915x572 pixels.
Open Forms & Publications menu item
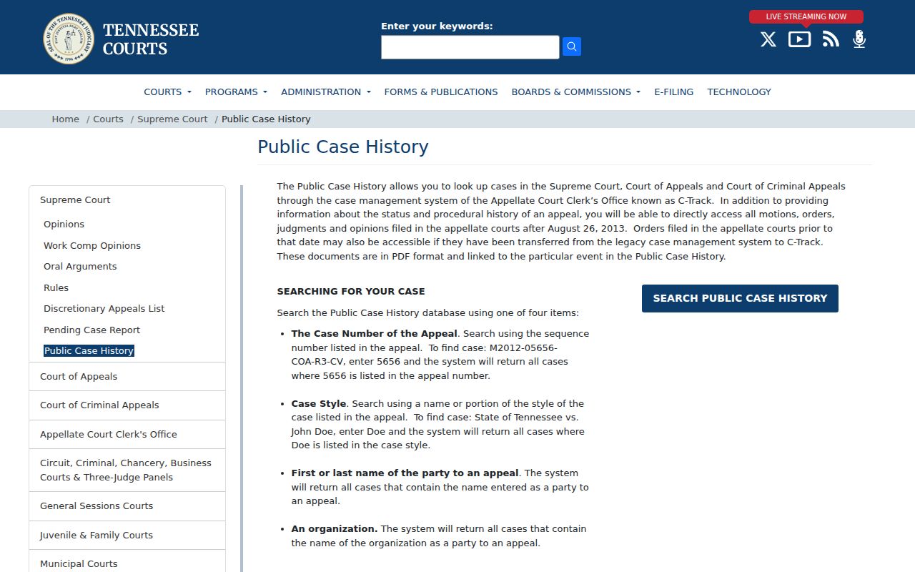pos(441,92)
